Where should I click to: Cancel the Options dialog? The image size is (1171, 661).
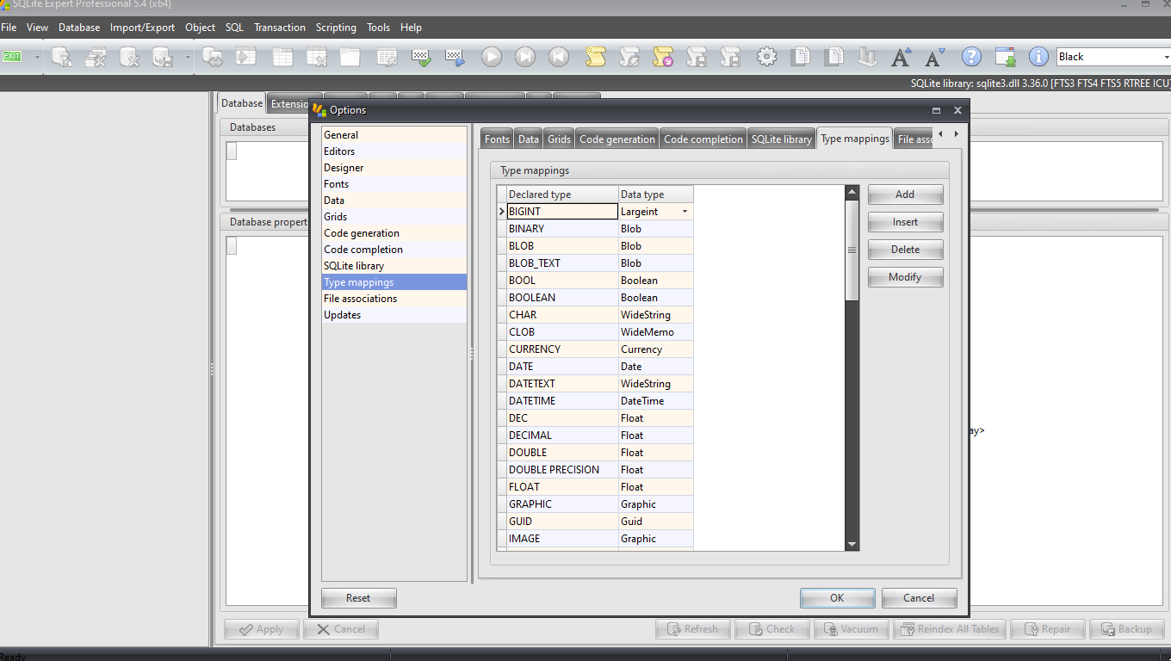point(919,598)
